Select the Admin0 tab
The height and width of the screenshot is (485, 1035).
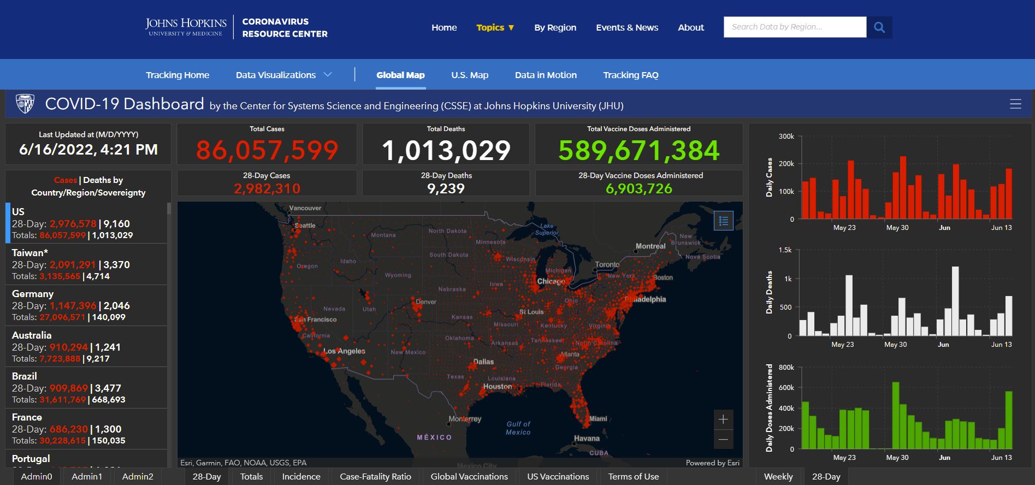pos(37,476)
